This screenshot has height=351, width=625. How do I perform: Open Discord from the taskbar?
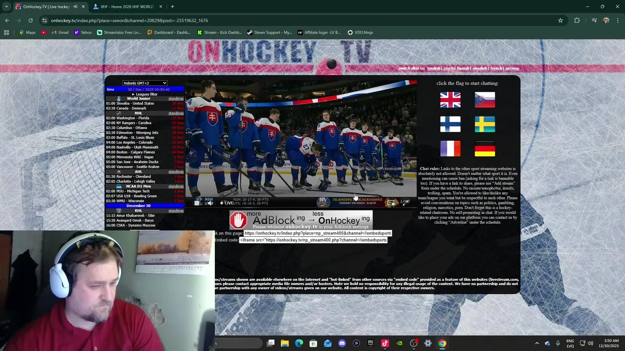342,343
